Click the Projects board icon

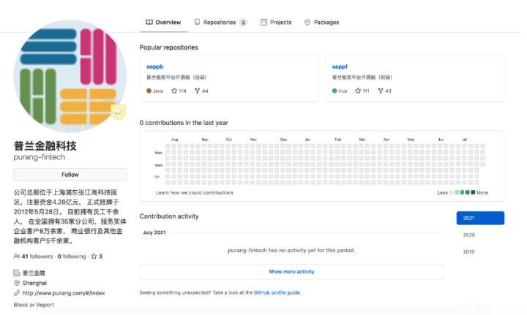coord(263,22)
